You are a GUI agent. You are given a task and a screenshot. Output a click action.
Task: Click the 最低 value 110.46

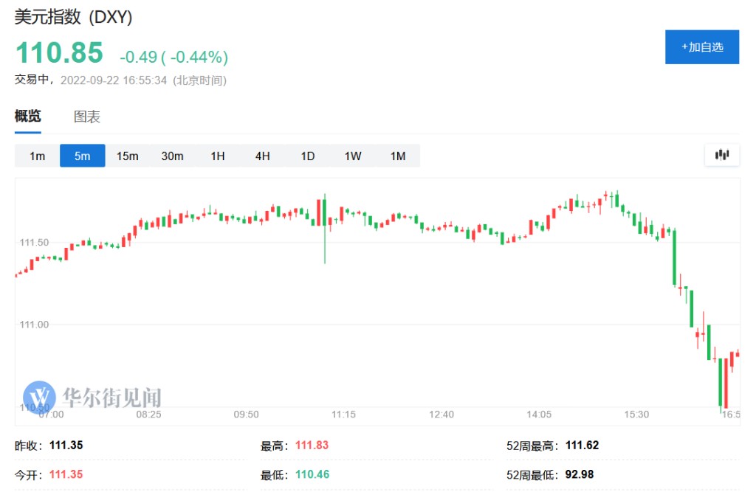click(x=312, y=474)
